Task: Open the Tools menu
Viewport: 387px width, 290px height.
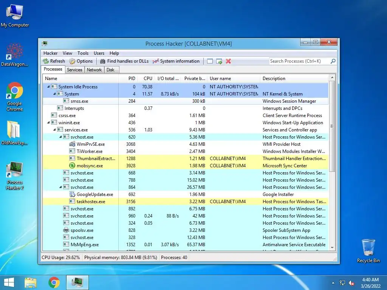Action: [x=83, y=53]
